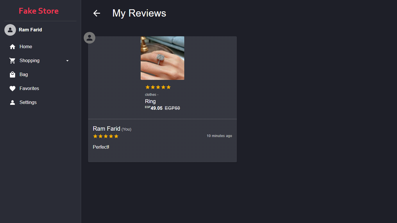Image resolution: width=397 pixels, height=223 pixels.
Task: Click the Perfect! review text
Action: click(x=101, y=147)
